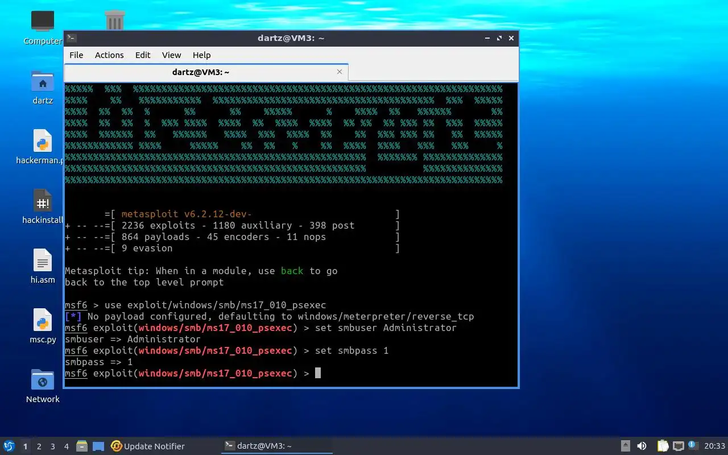The height and width of the screenshot is (455, 728).
Task: Click the terminal icon in title bar
Action: tap(72, 38)
